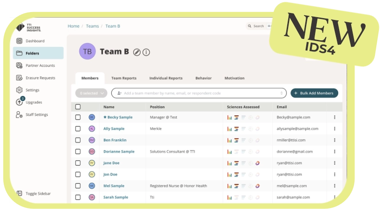Open the Behavior tab
380x209 pixels.
tap(204, 78)
